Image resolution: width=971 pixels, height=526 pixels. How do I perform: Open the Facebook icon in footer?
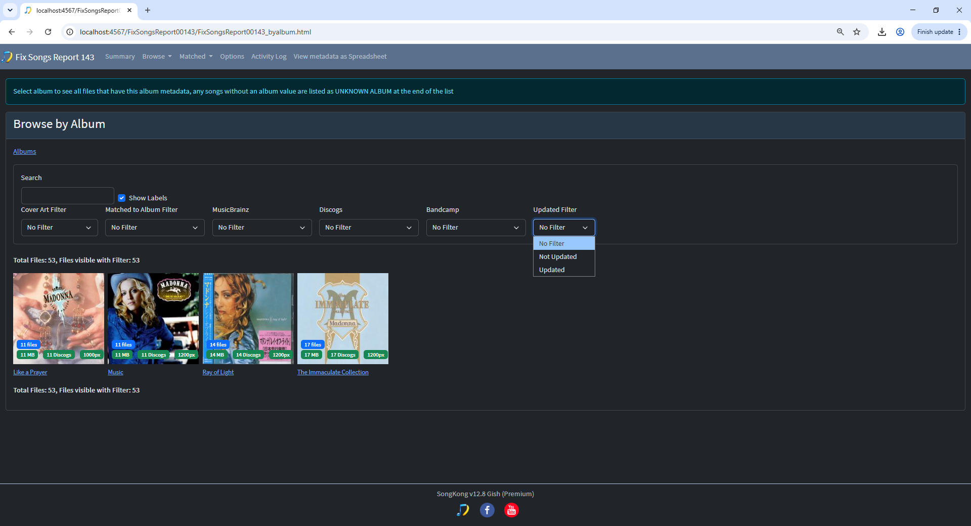click(x=487, y=510)
